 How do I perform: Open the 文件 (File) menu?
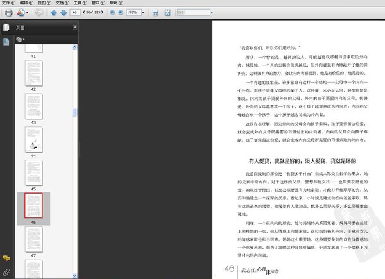point(8,3)
